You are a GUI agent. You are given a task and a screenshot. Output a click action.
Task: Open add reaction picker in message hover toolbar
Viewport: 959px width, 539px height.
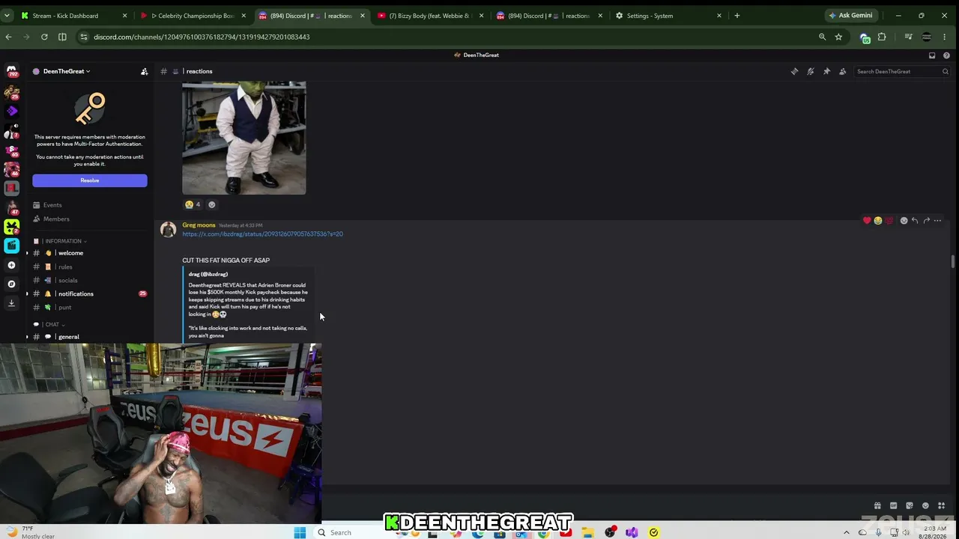904,221
